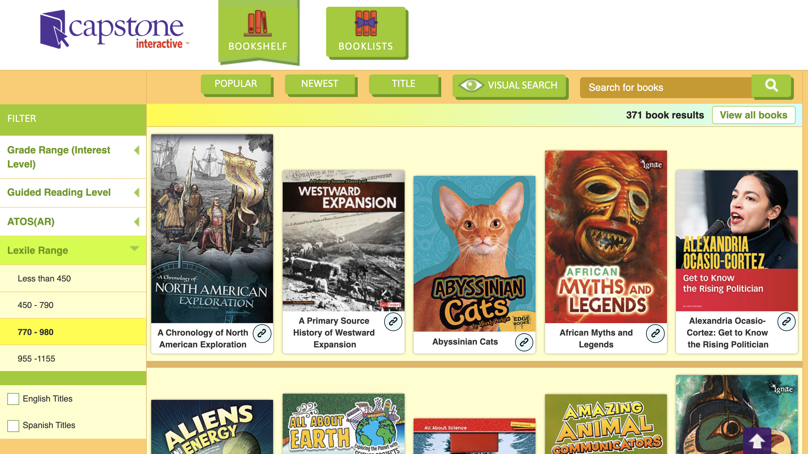
Task: Check the Spanish Titles checkbox
Action: click(x=13, y=426)
